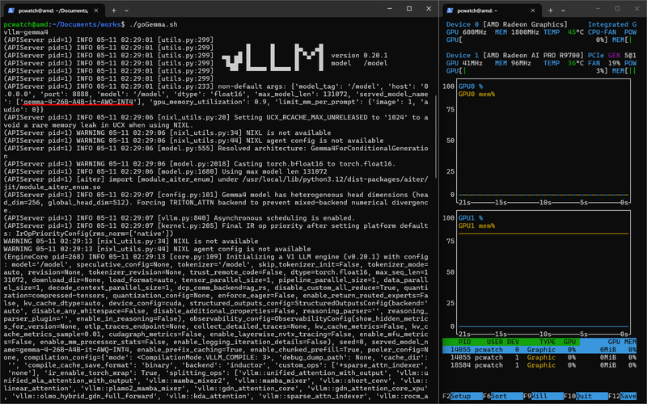Screen dimensions: 647x404
Task: Click the Device 0 AMD Radeon Graphics label
Action: 507,24
